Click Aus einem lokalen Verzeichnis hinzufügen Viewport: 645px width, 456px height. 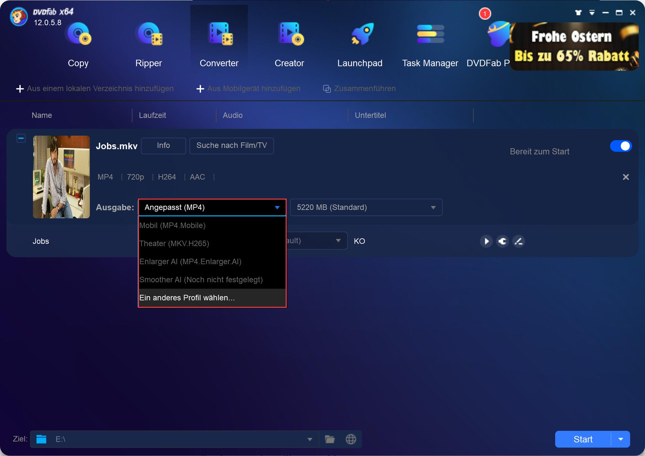(x=95, y=89)
